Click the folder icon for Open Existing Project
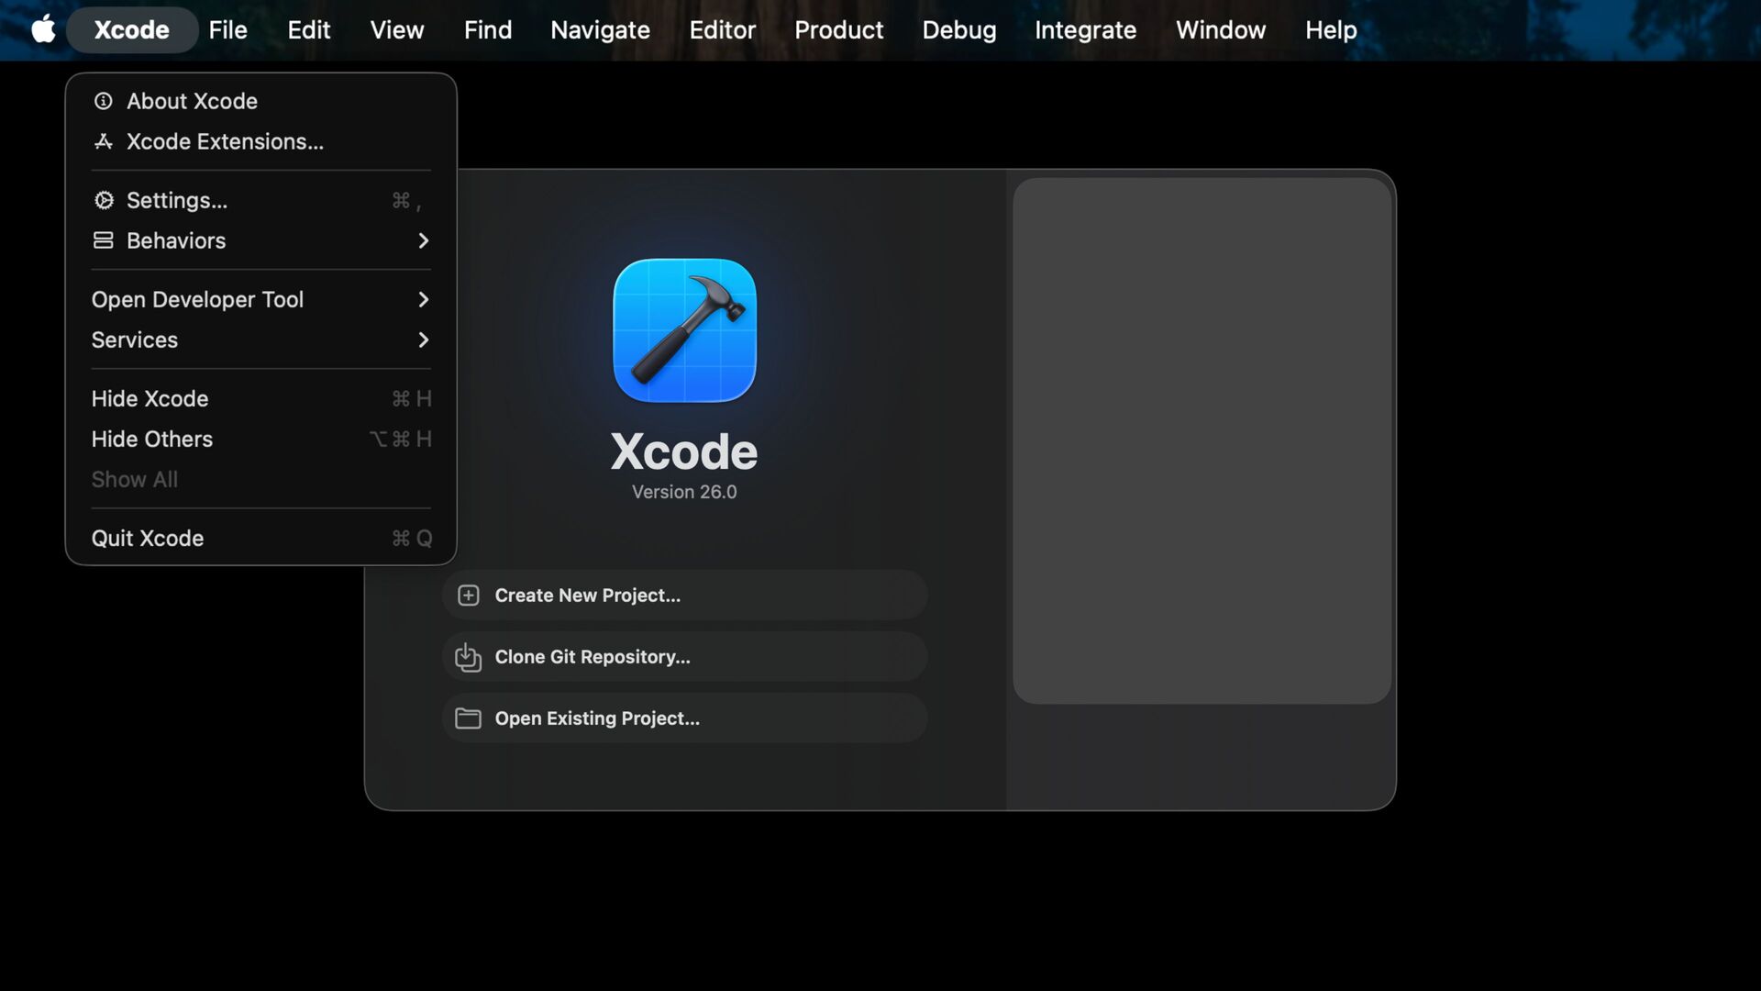Viewport: 1761px width, 991px height. pyautogui.click(x=468, y=718)
